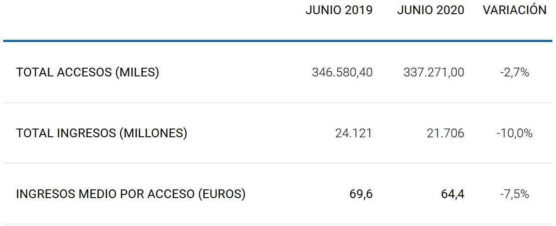Click the TOTAL INGRESOS (MILLONES) row label
This screenshot has width=556, height=226.
(x=102, y=133)
